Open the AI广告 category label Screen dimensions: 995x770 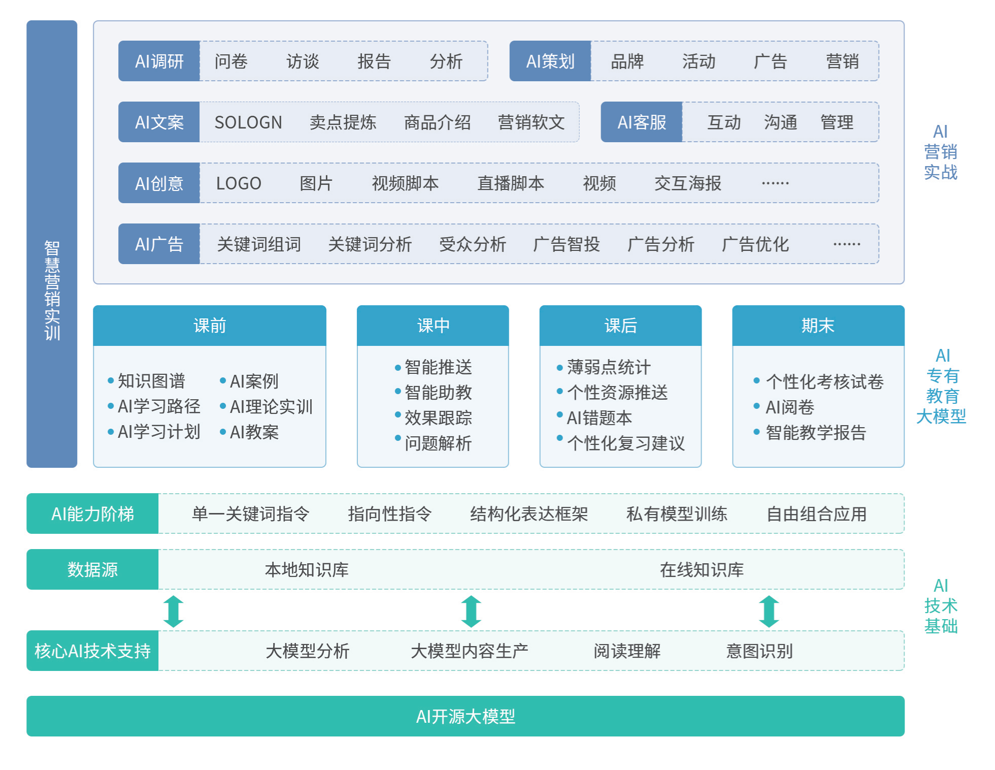pos(159,244)
